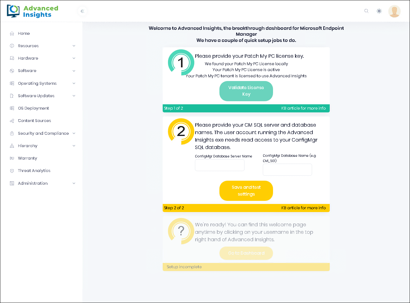The image size is (410, 303).
Task: Open the Operating Systems menu item
Action: (x=37, y=84)
